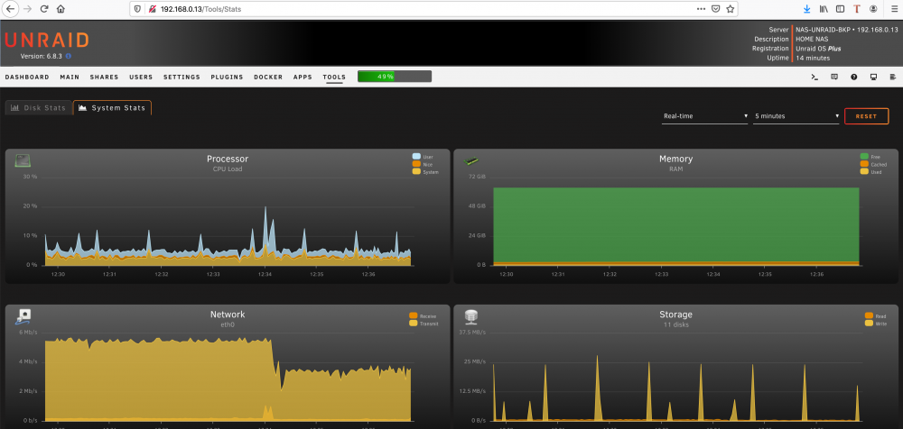Toggle the Write series in Storage legend
This screenshot has width=903, height=429.
coord(875,324)
